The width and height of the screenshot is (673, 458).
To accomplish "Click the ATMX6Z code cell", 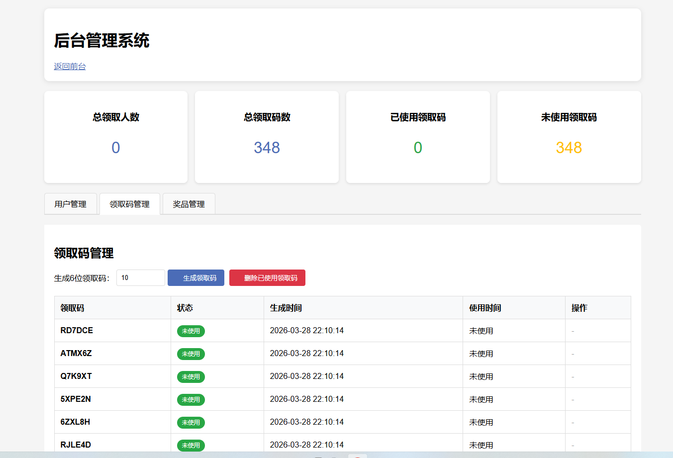I will point(76,354).
